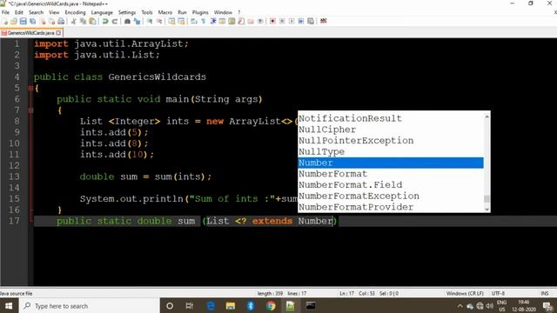The height and width of the screenshot is (313, 557).
Task: Click Run Macro Multiple Times icon
Action: click(301, 21)
